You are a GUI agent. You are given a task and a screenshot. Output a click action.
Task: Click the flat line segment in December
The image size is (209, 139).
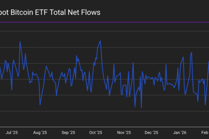(x=149, y=77)
